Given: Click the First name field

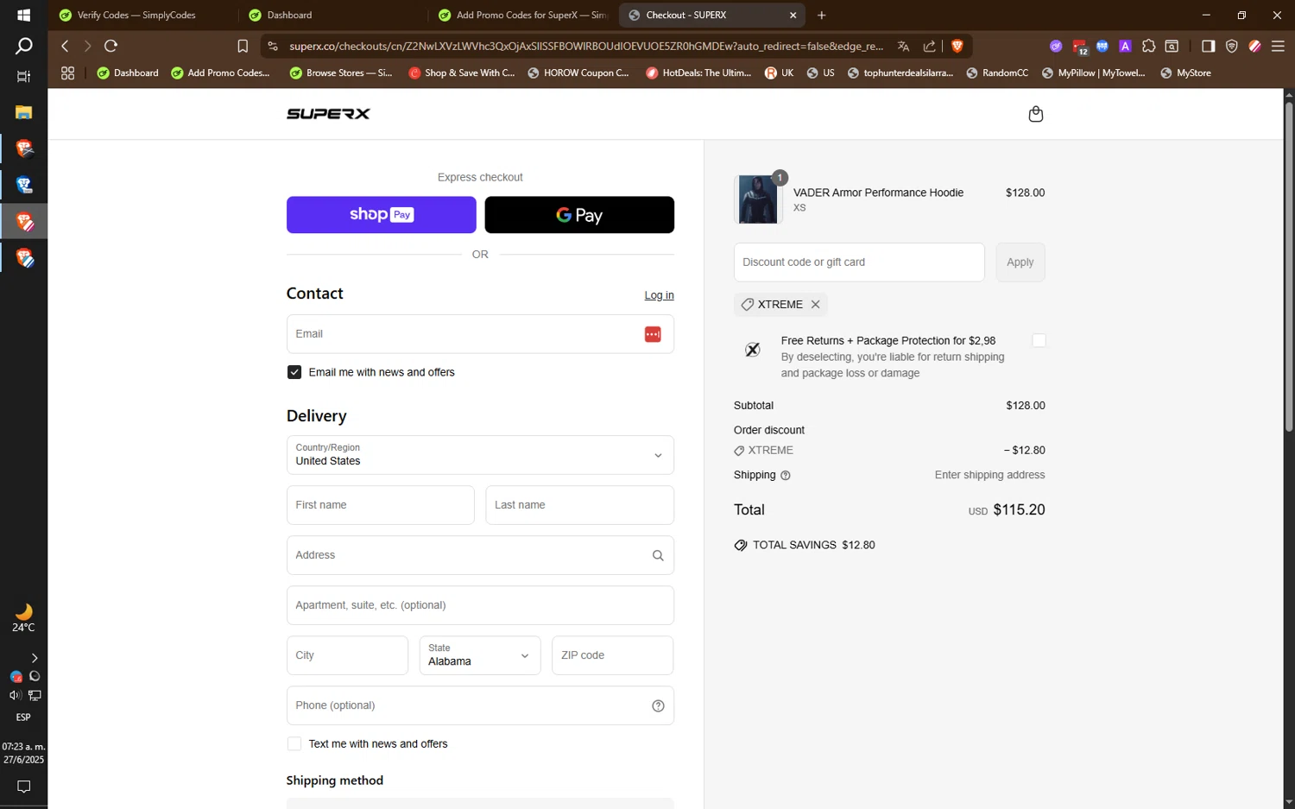Looking at the screenshot, I should point(380,506).
